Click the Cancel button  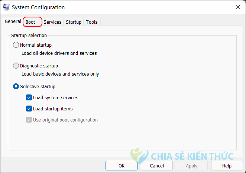point(157,166)
